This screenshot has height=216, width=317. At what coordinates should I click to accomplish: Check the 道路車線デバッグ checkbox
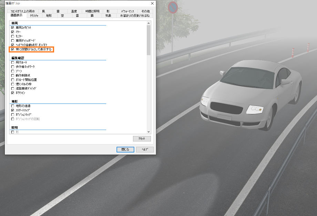12,88
